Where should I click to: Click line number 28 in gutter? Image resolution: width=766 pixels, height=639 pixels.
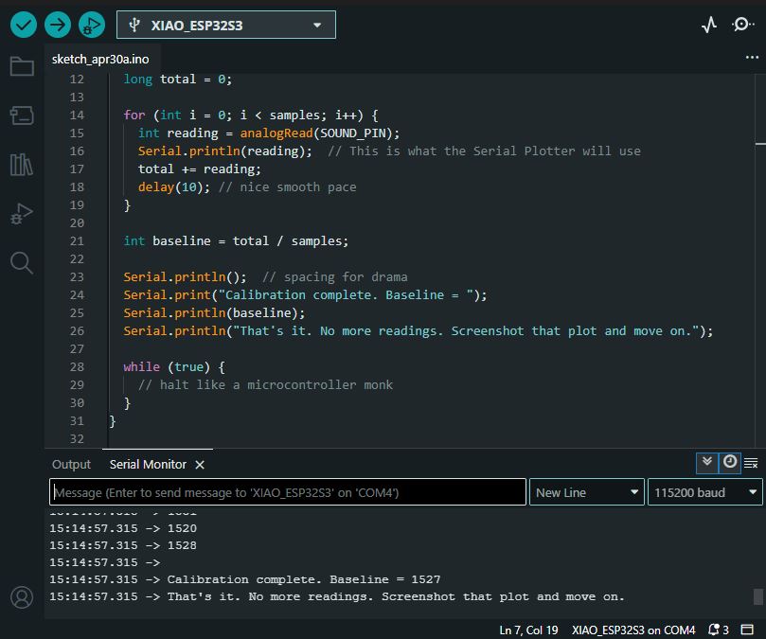[77, 366]
